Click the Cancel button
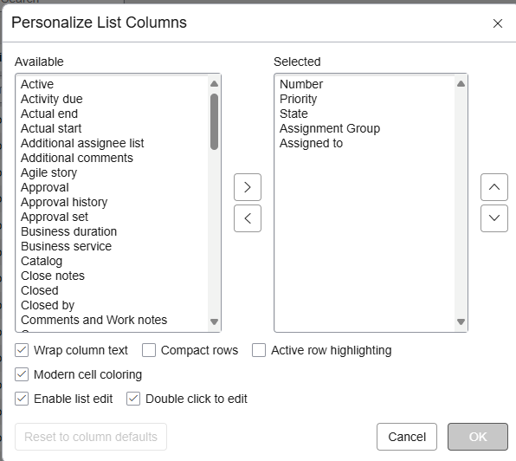Image resolution: width=516 pixels, height=461 pixels. pos(407,437)
